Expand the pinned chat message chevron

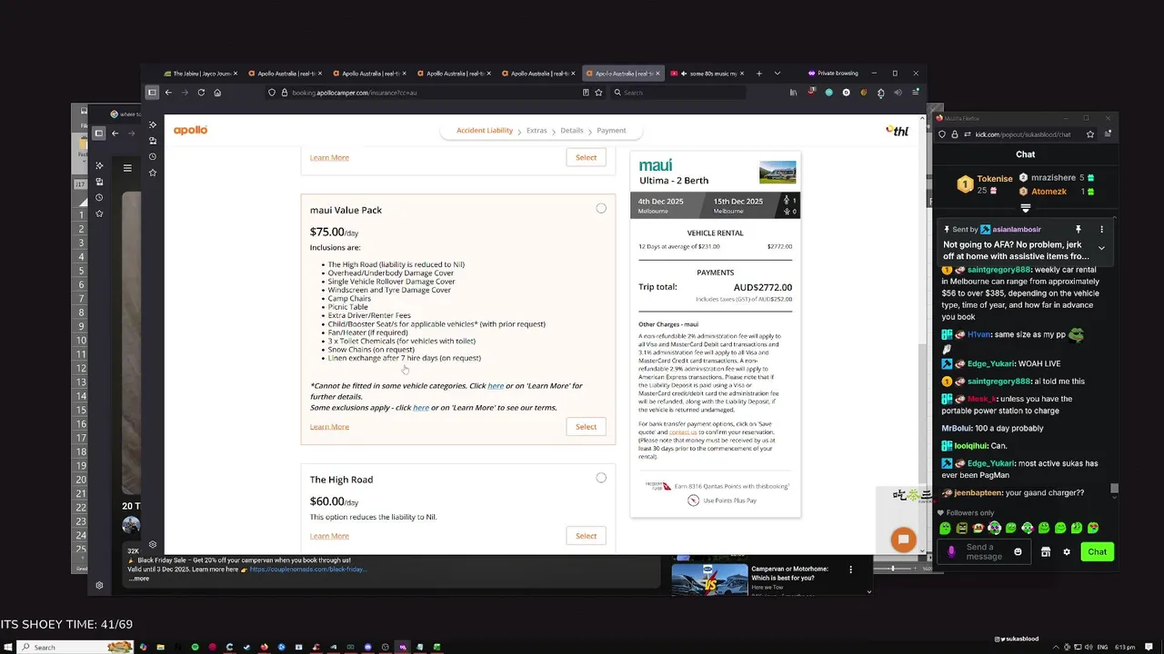[x=1101, y=248]
